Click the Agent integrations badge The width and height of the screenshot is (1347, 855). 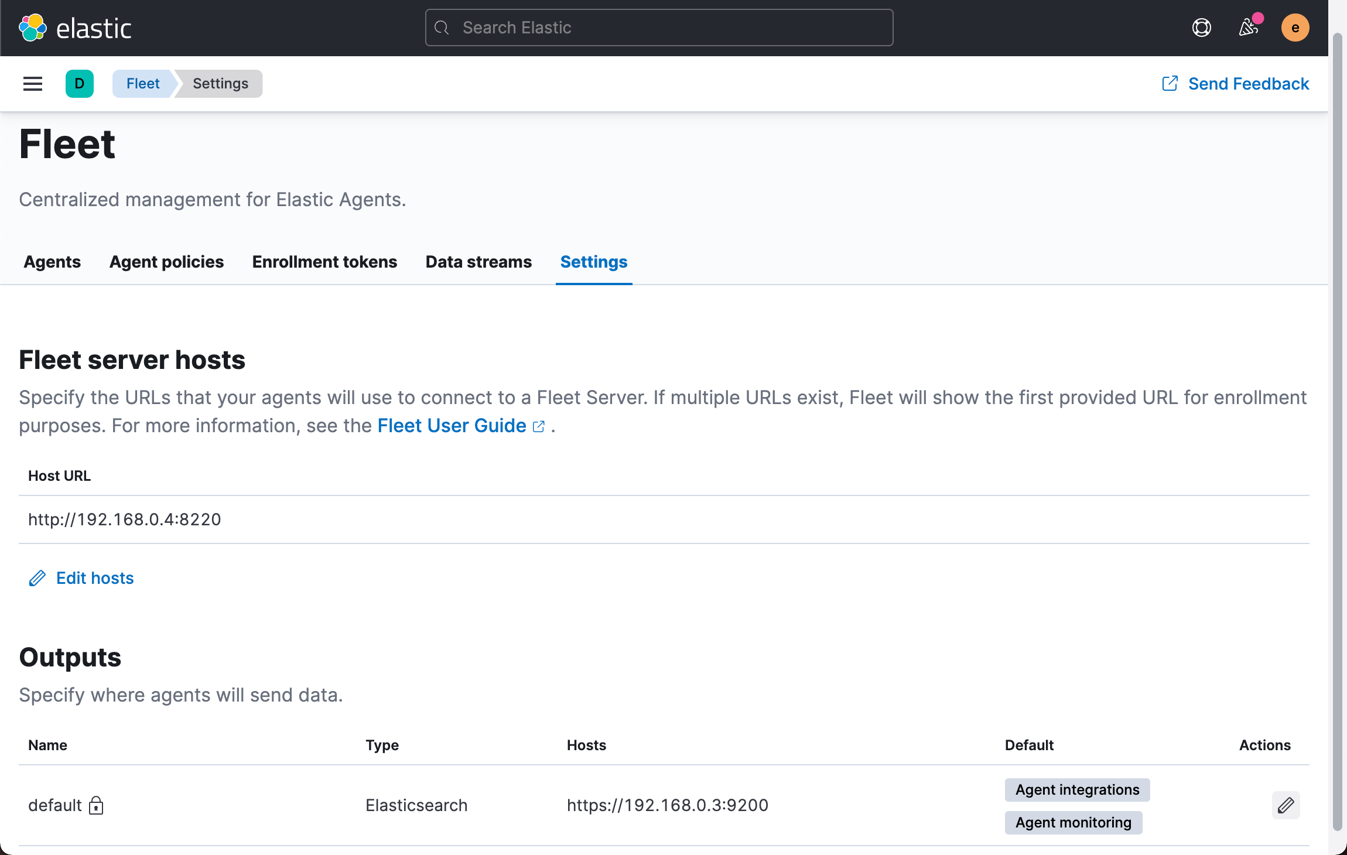pos(1077,790)
